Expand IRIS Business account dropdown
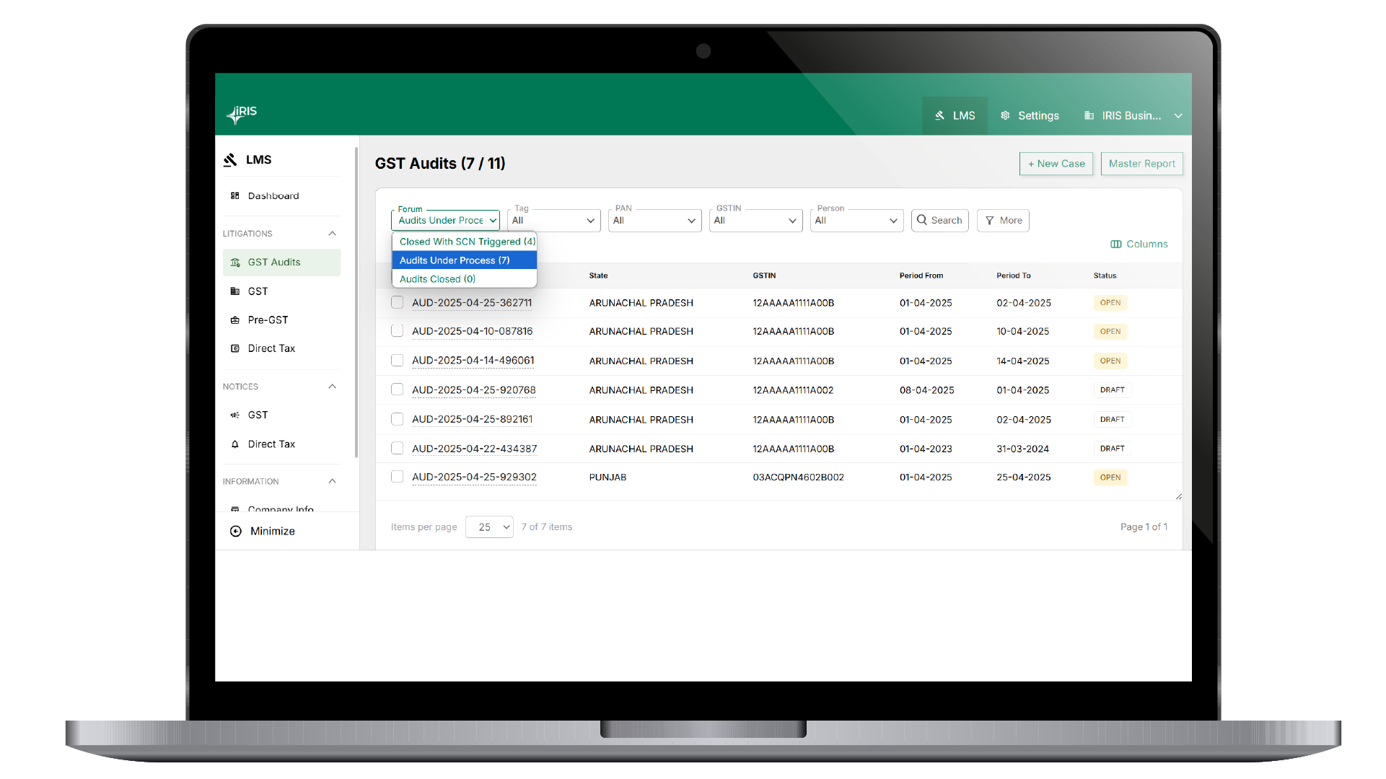The height and width of the screenshot is (779, 1386). click(x=1133, y=115)
